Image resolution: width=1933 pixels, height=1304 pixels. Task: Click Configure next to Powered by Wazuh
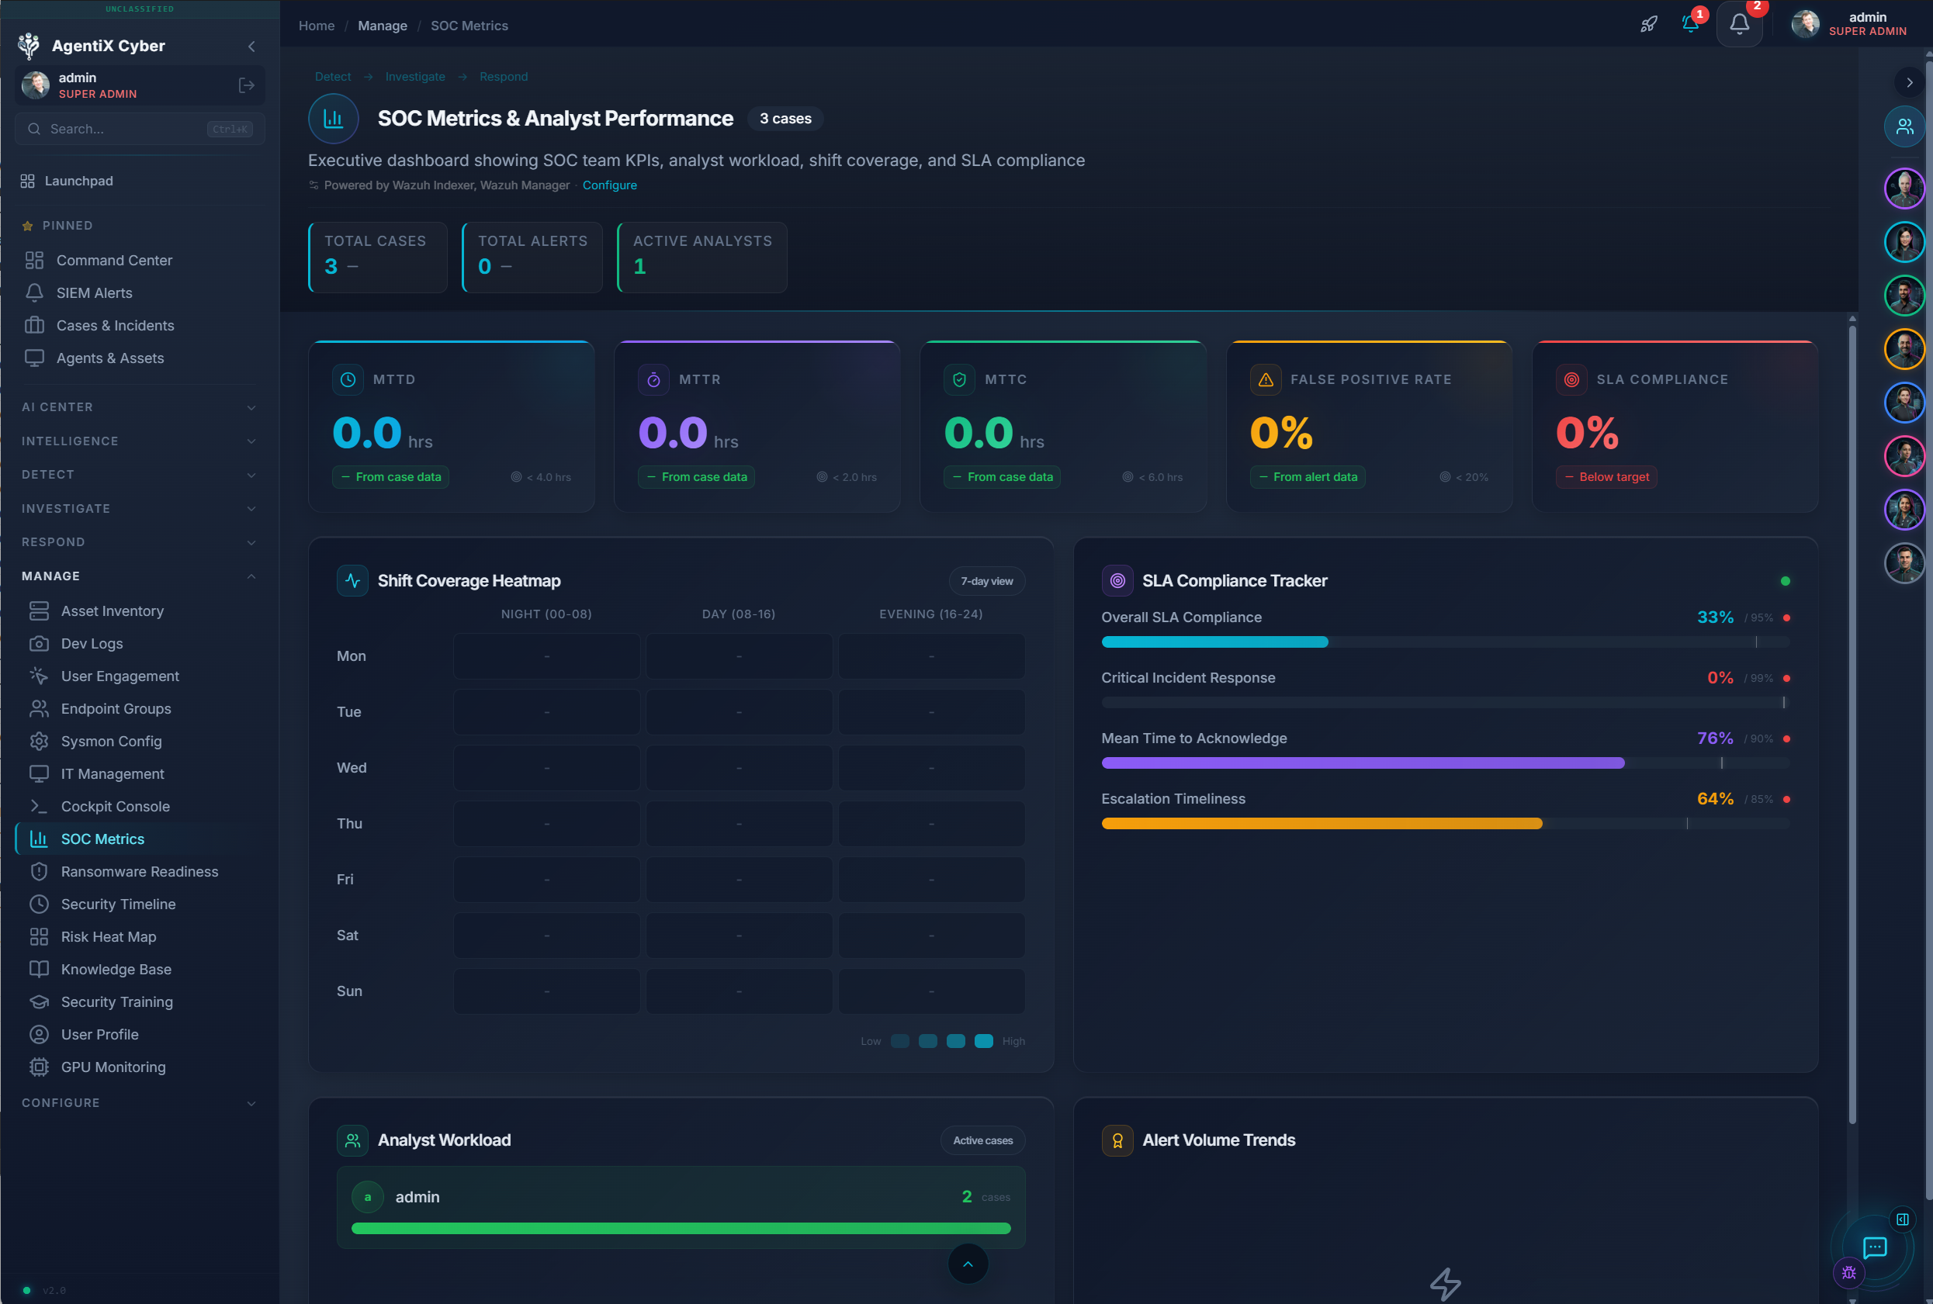point(610,185)
